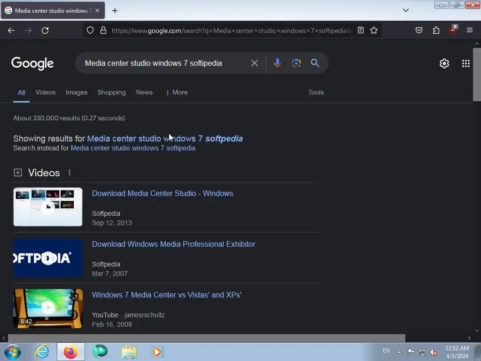481x361 pixels.
Task: Open the File Explorer folder taskbar icon
Action: click(x=129, y=352)
